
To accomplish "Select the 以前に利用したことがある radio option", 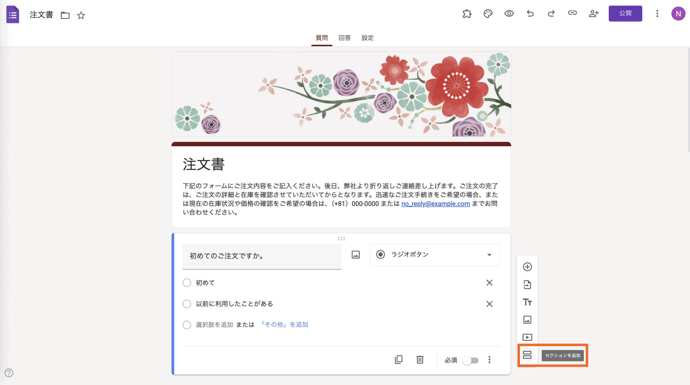I will pyautogui.click(x=187, y=304).
